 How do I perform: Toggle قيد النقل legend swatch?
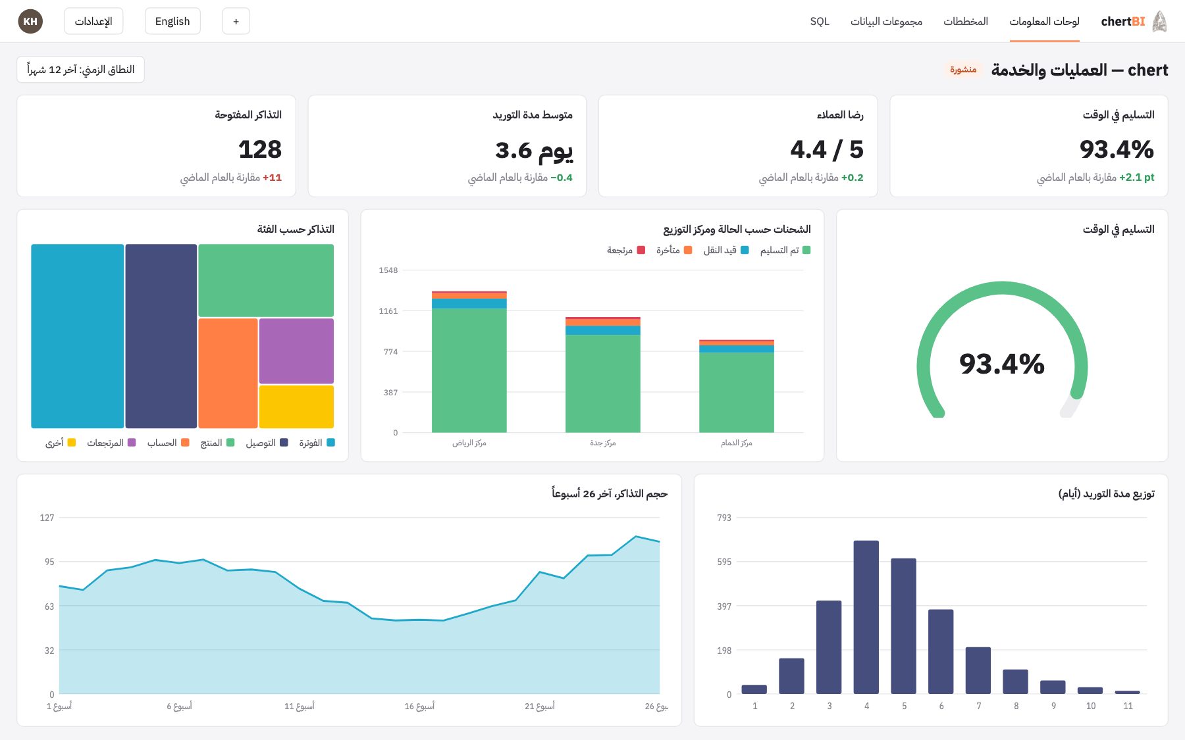[745, 250]
